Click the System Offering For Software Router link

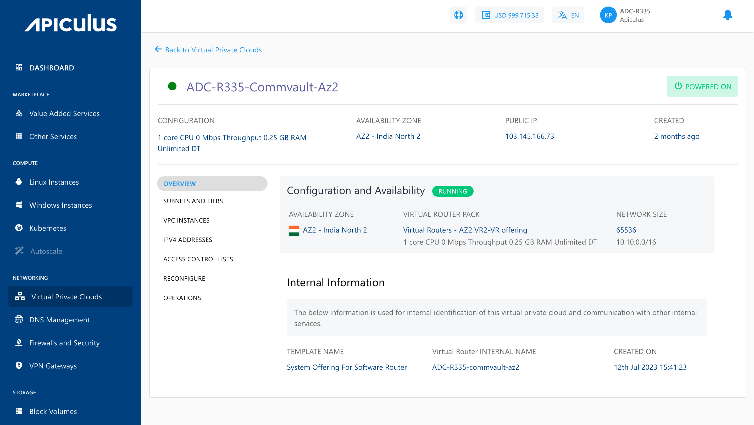pos(347,367)
